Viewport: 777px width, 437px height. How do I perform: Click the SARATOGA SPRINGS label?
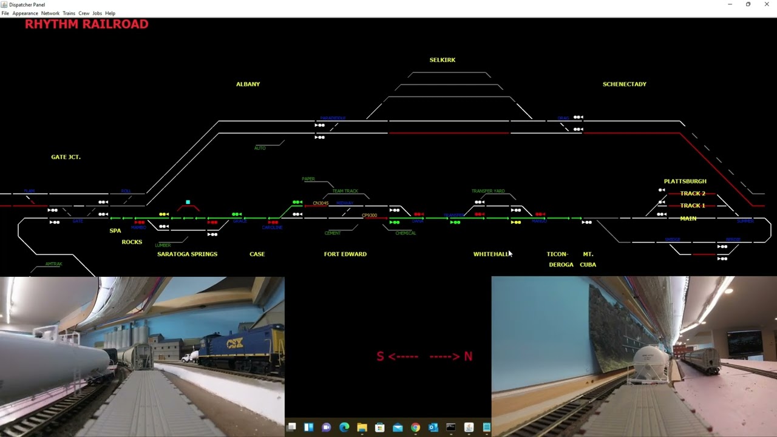187,254
